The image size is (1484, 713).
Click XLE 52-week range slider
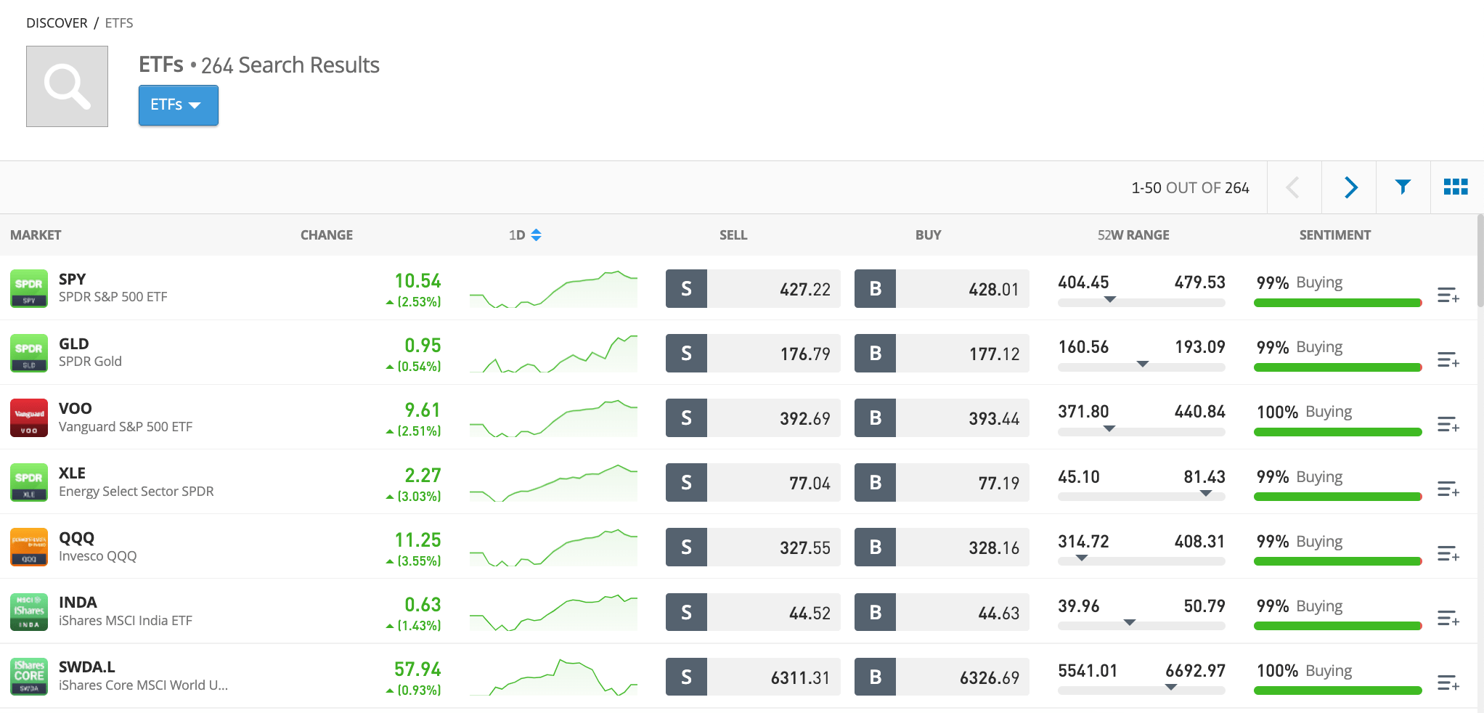1141,496
